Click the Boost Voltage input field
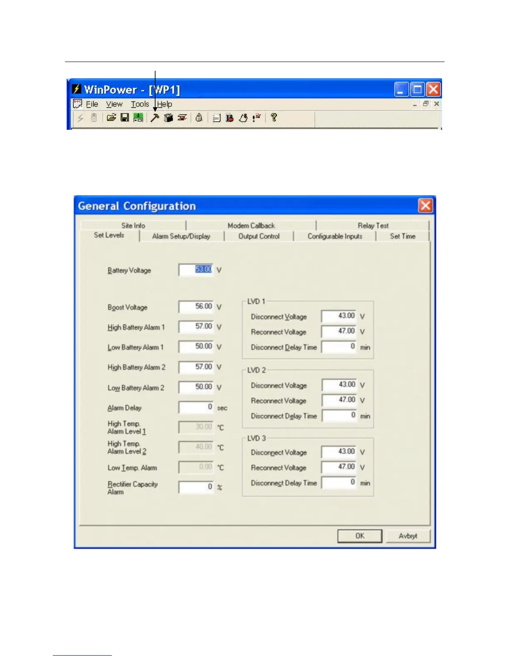Image resolution: width=509 pixels, height=659 pixels. point(196,307)
